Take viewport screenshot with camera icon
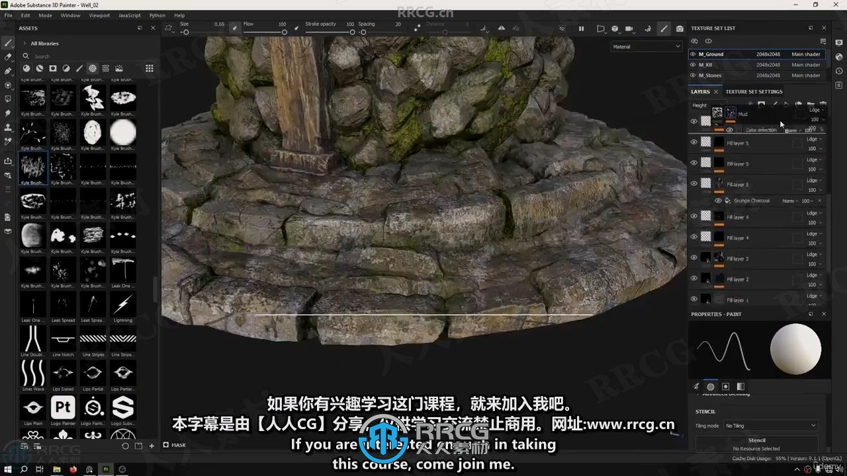This screenshot has width=847, height=476. (x=680, y=28)
